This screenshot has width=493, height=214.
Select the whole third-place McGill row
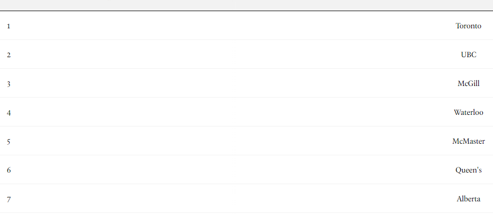247,83
